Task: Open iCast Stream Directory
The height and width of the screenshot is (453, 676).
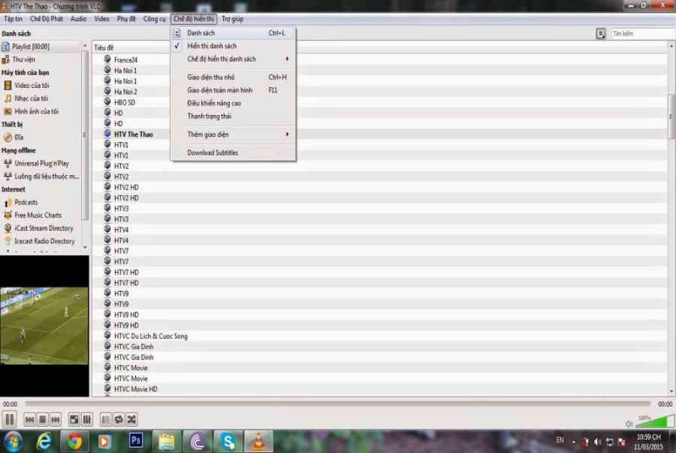Action: [41, 228]
